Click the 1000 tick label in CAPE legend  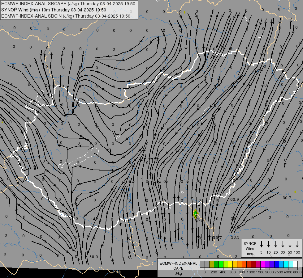click(x=251, y=272)
